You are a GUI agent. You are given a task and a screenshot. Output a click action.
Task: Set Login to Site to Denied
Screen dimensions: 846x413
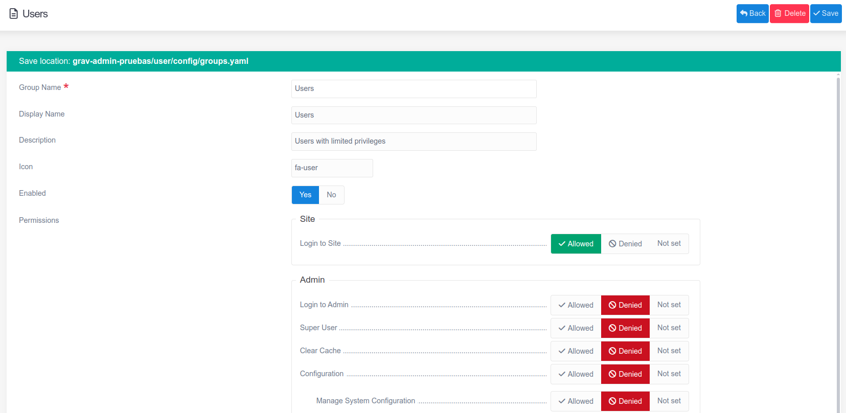click(x=625, y=244)
